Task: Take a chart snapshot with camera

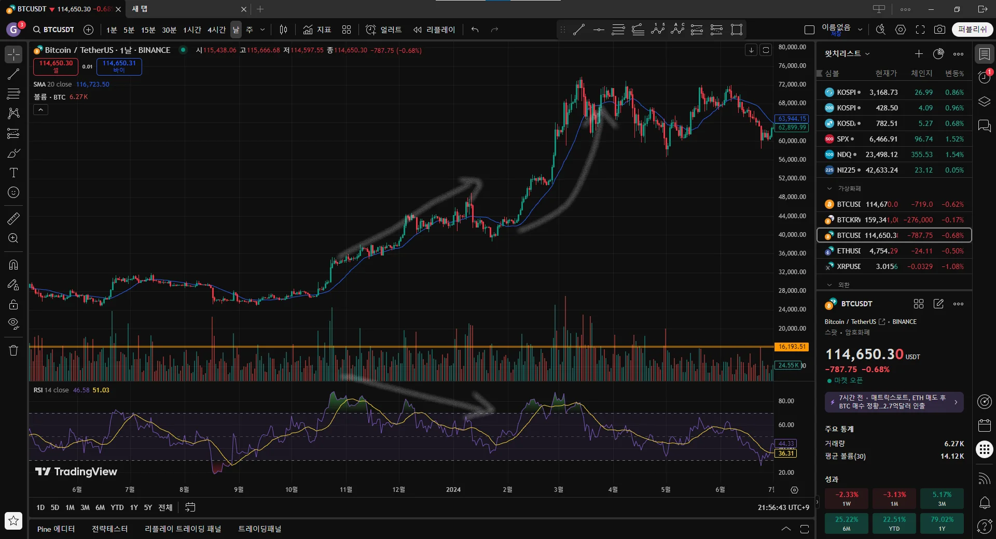Action: (x=939, y=30)
